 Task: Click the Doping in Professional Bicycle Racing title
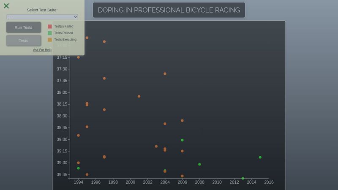pos(169,10)
